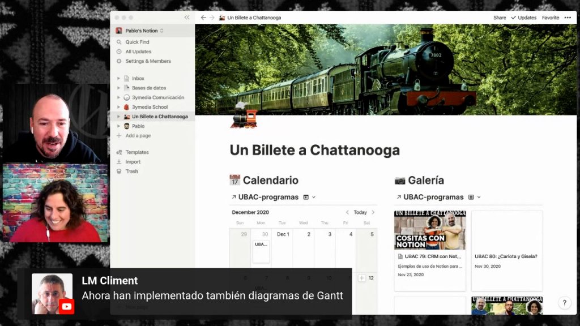This screenshot has width=580, height=326.
Task: Open the Notion help question mark button
Action: point(565,303)
